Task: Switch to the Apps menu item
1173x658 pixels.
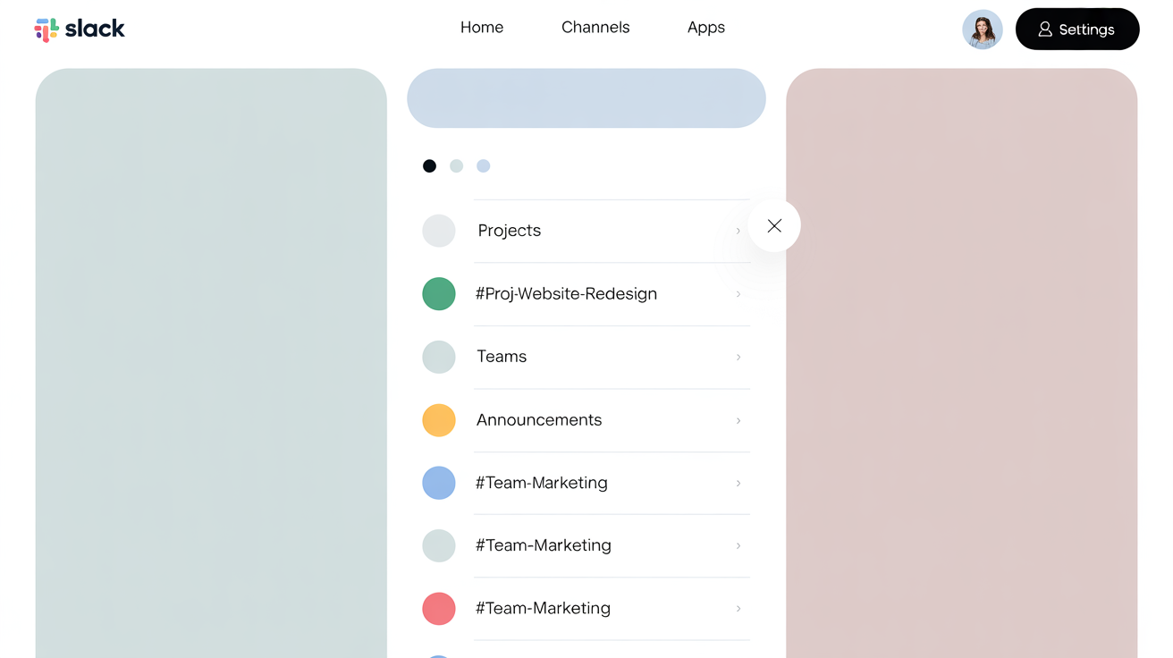Action: (705, 28)
